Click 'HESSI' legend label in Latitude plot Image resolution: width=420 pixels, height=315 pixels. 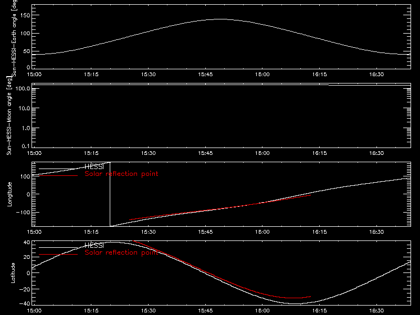(x=94, y=245)
